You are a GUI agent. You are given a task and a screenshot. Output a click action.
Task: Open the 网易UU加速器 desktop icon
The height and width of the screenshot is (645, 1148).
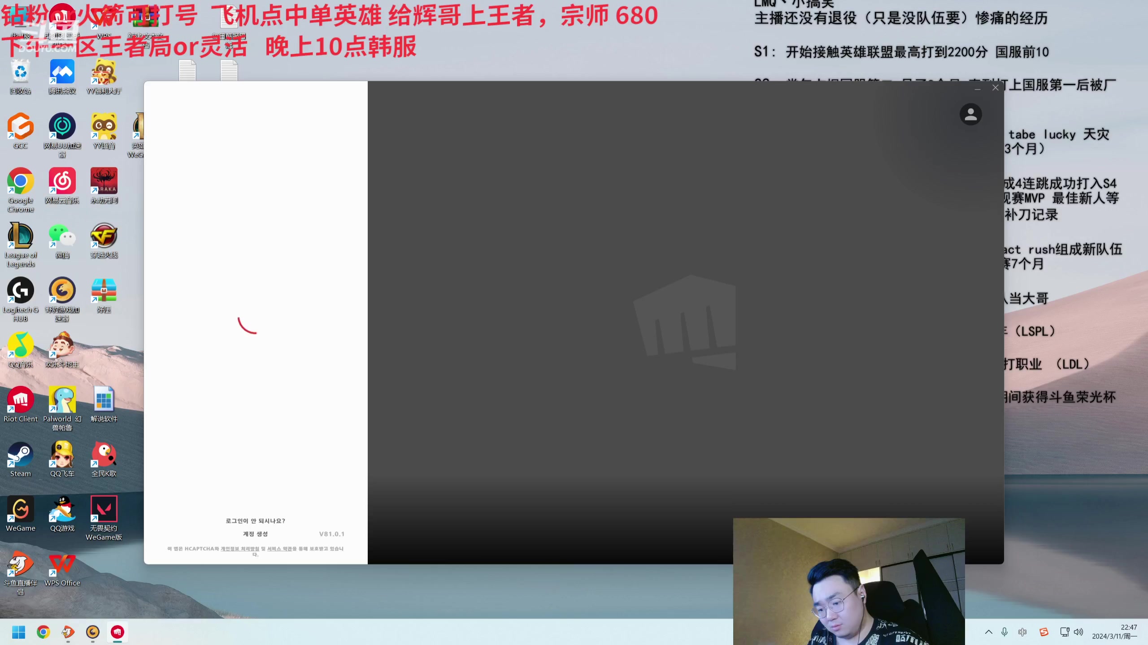point(62,135)
